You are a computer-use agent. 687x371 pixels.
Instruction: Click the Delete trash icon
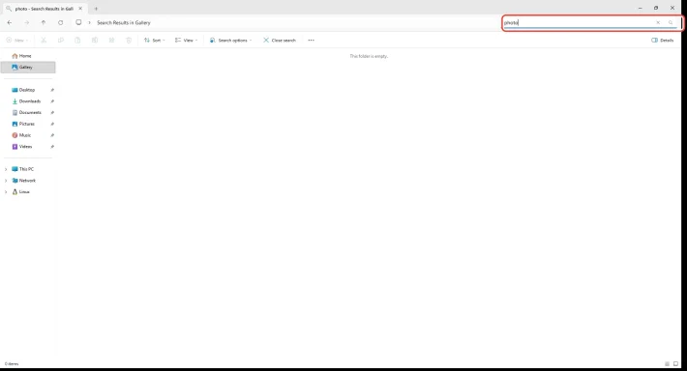coord(129,41)
